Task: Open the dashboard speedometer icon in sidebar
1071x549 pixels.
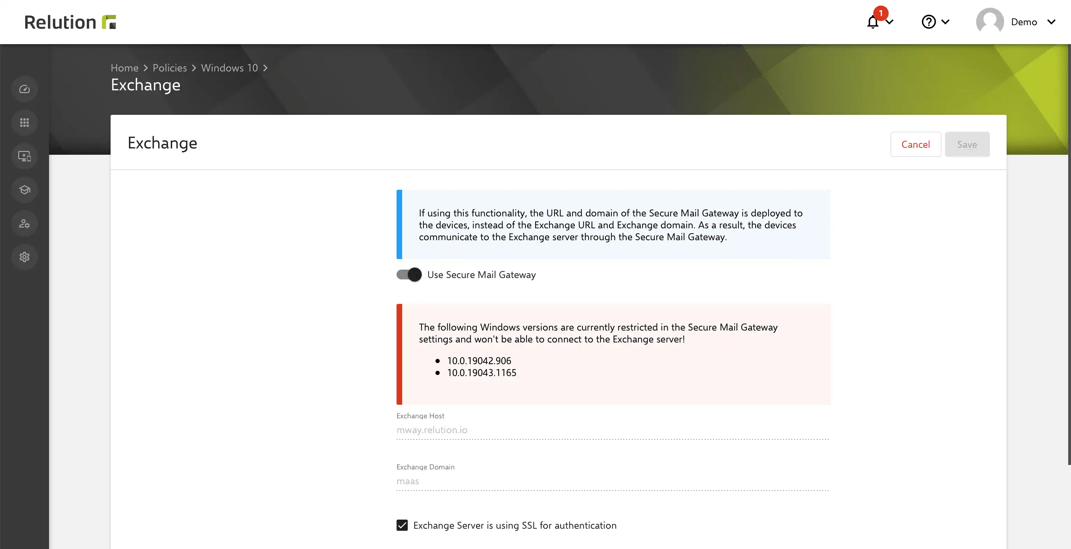Action: tap(24, 89)
